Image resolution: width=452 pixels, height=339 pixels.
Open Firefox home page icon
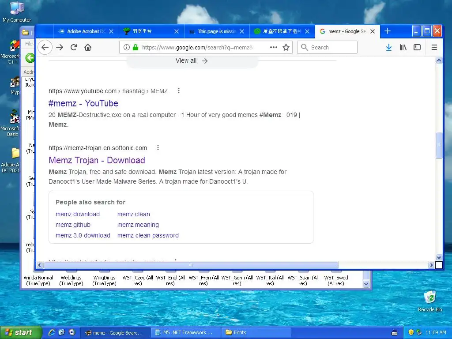coord(88,47)
